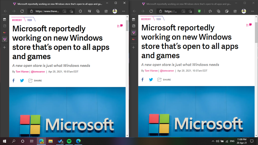Open Tom Warren author link in right article
258x145 pixels.
151,71
